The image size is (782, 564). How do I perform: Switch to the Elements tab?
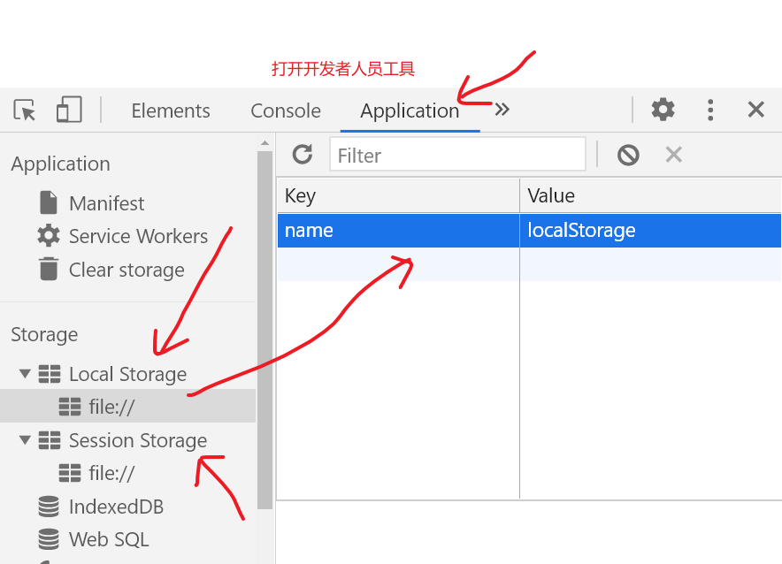170,111
